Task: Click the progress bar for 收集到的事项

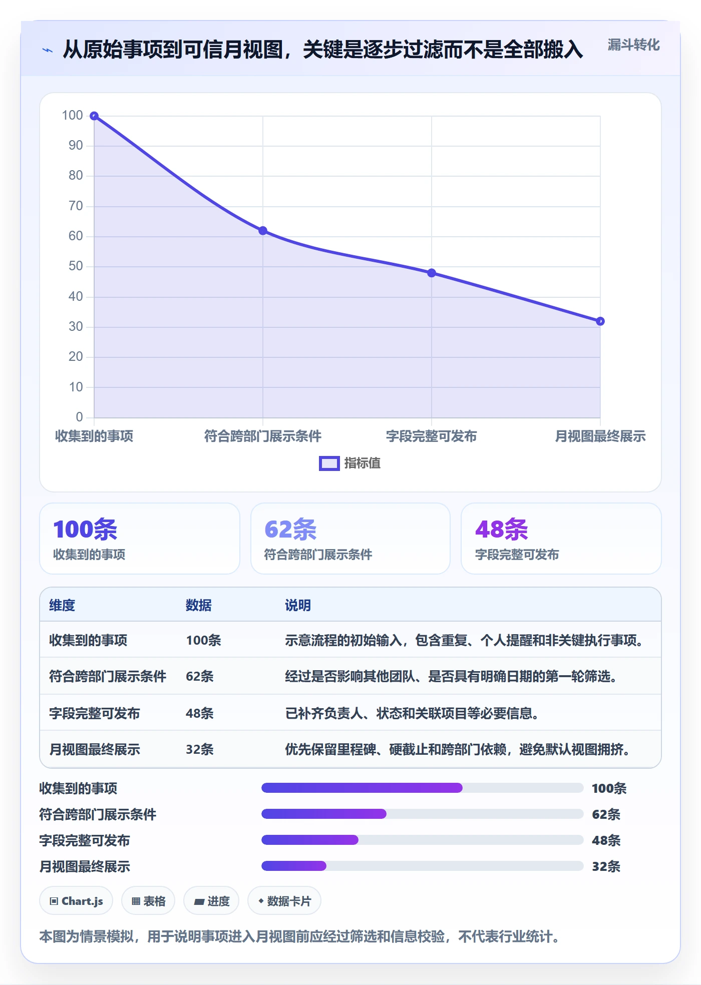Action: pos(422,788)
